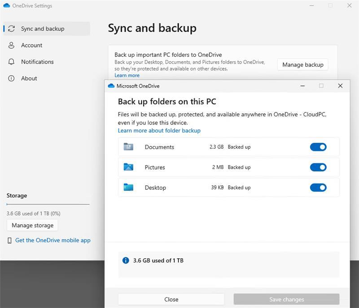This screenshot has width=359, height=308.
Task: Click the 'Back up folders on this PC' heading
Action: coord(167,102)
